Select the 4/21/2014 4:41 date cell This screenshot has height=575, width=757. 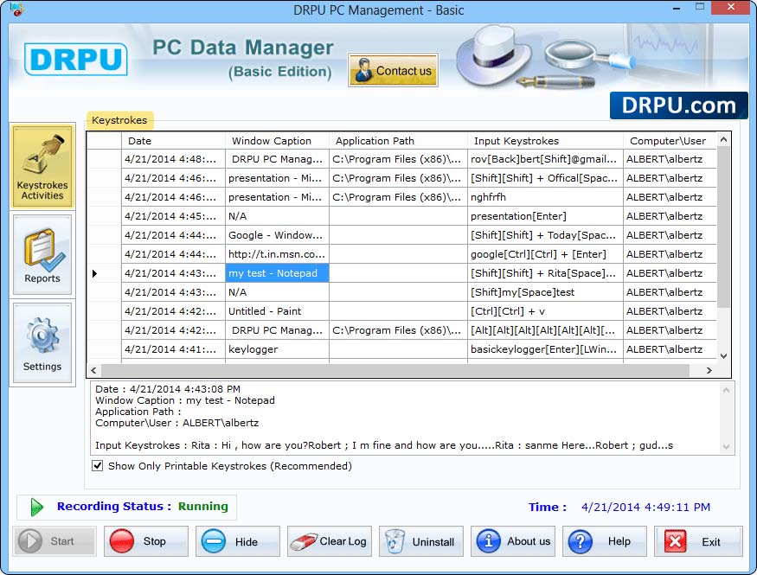pos(173,349)
